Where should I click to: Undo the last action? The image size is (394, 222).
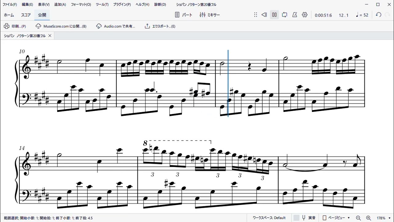[379, 15]
